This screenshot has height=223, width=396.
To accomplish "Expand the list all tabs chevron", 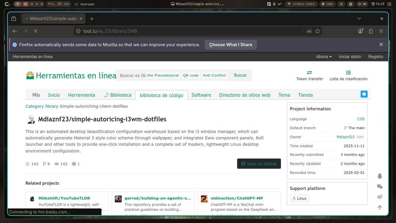I will click(359, 19).
